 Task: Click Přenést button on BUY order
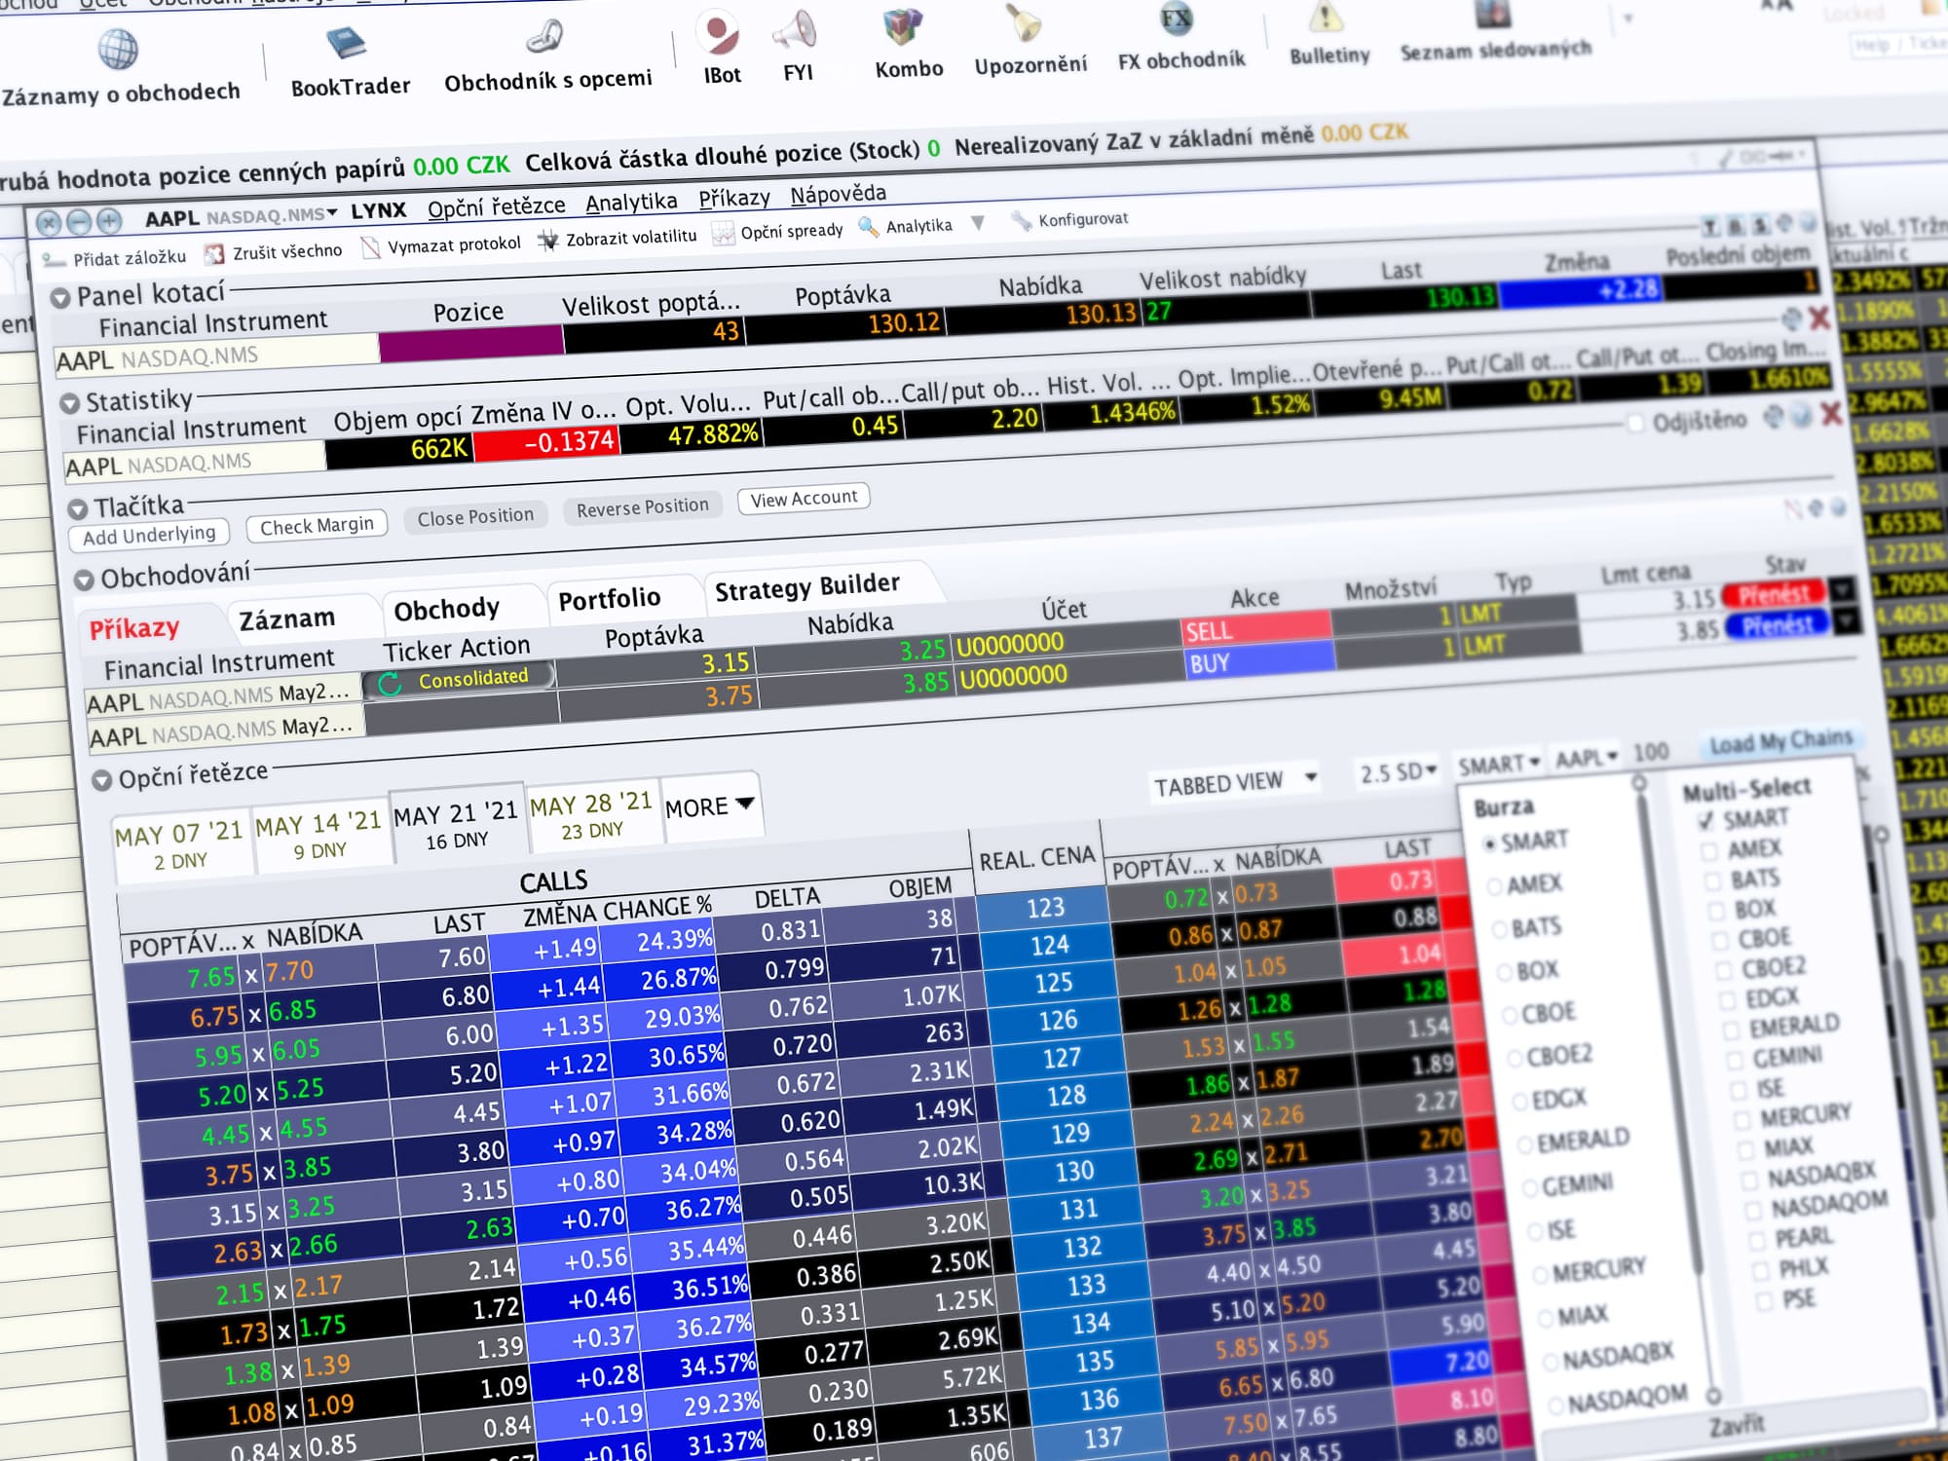click(1778, 625)
